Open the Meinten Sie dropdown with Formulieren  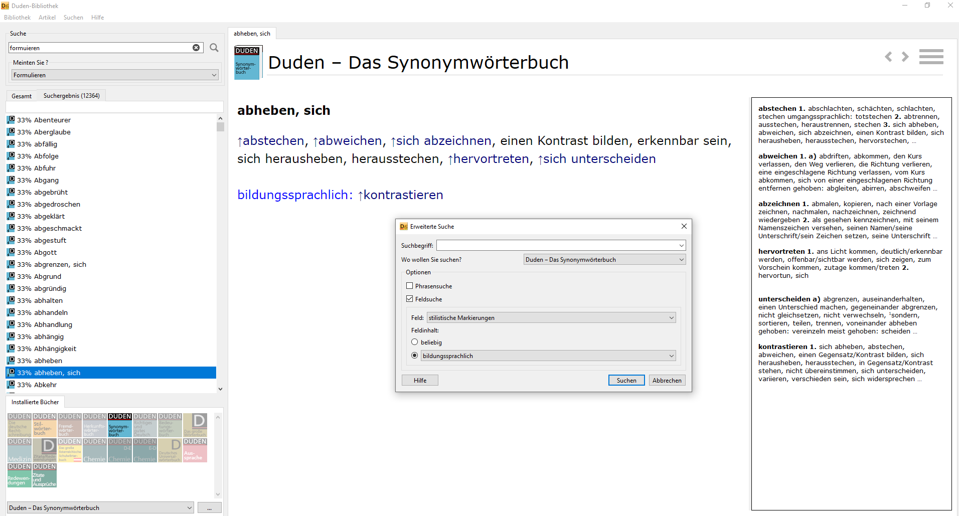(x=115, y=75)
